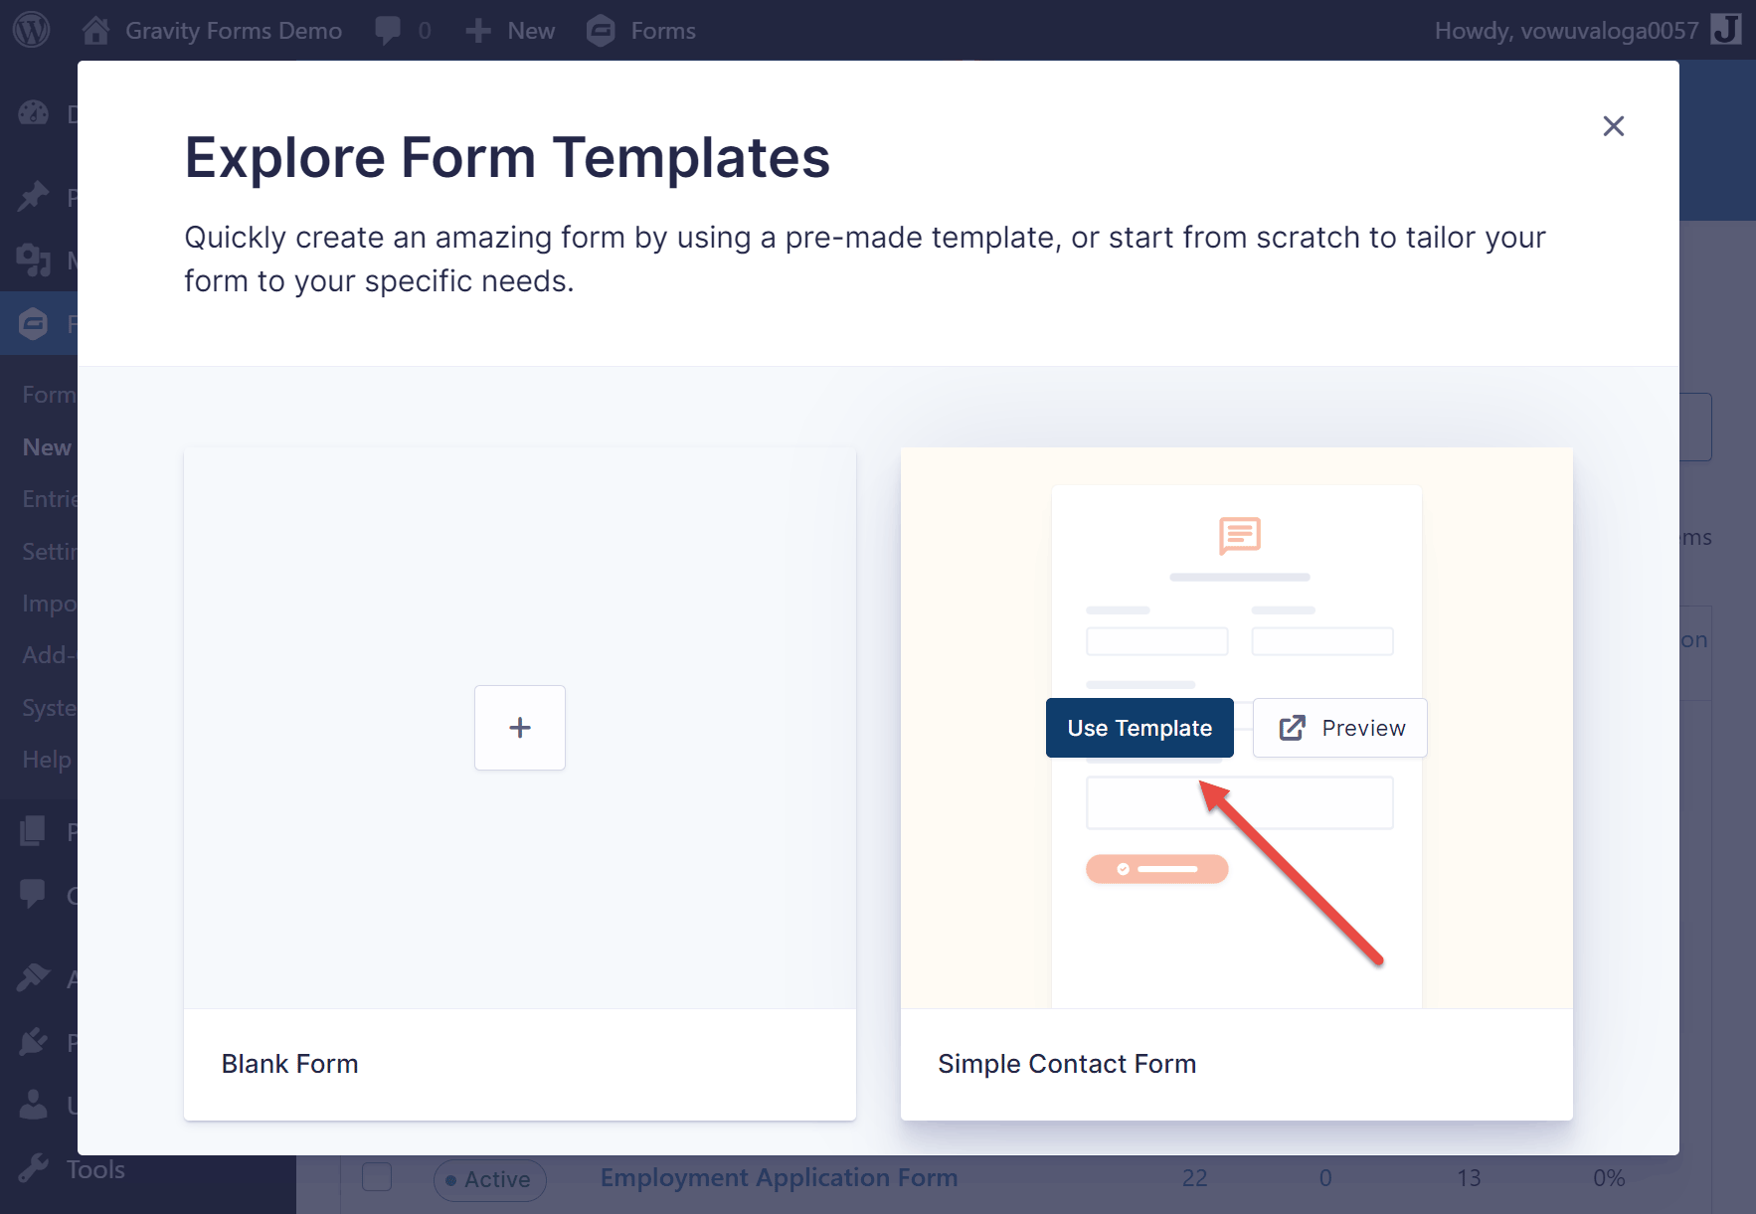Open Media icon in the sidebar
1756x1214 pixels.
[x=33, y=260]
